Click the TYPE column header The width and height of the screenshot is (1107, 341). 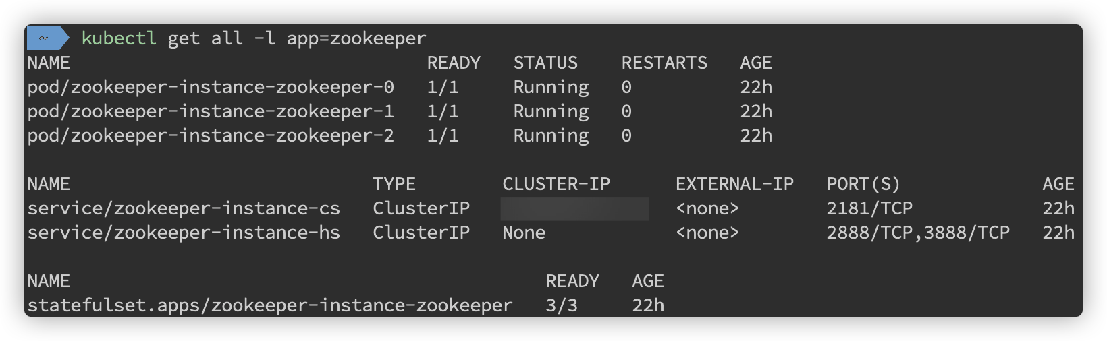394,184
